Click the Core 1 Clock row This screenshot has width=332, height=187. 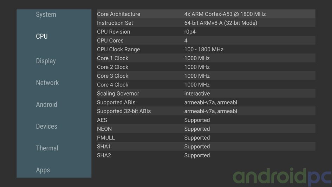[206, 58]
